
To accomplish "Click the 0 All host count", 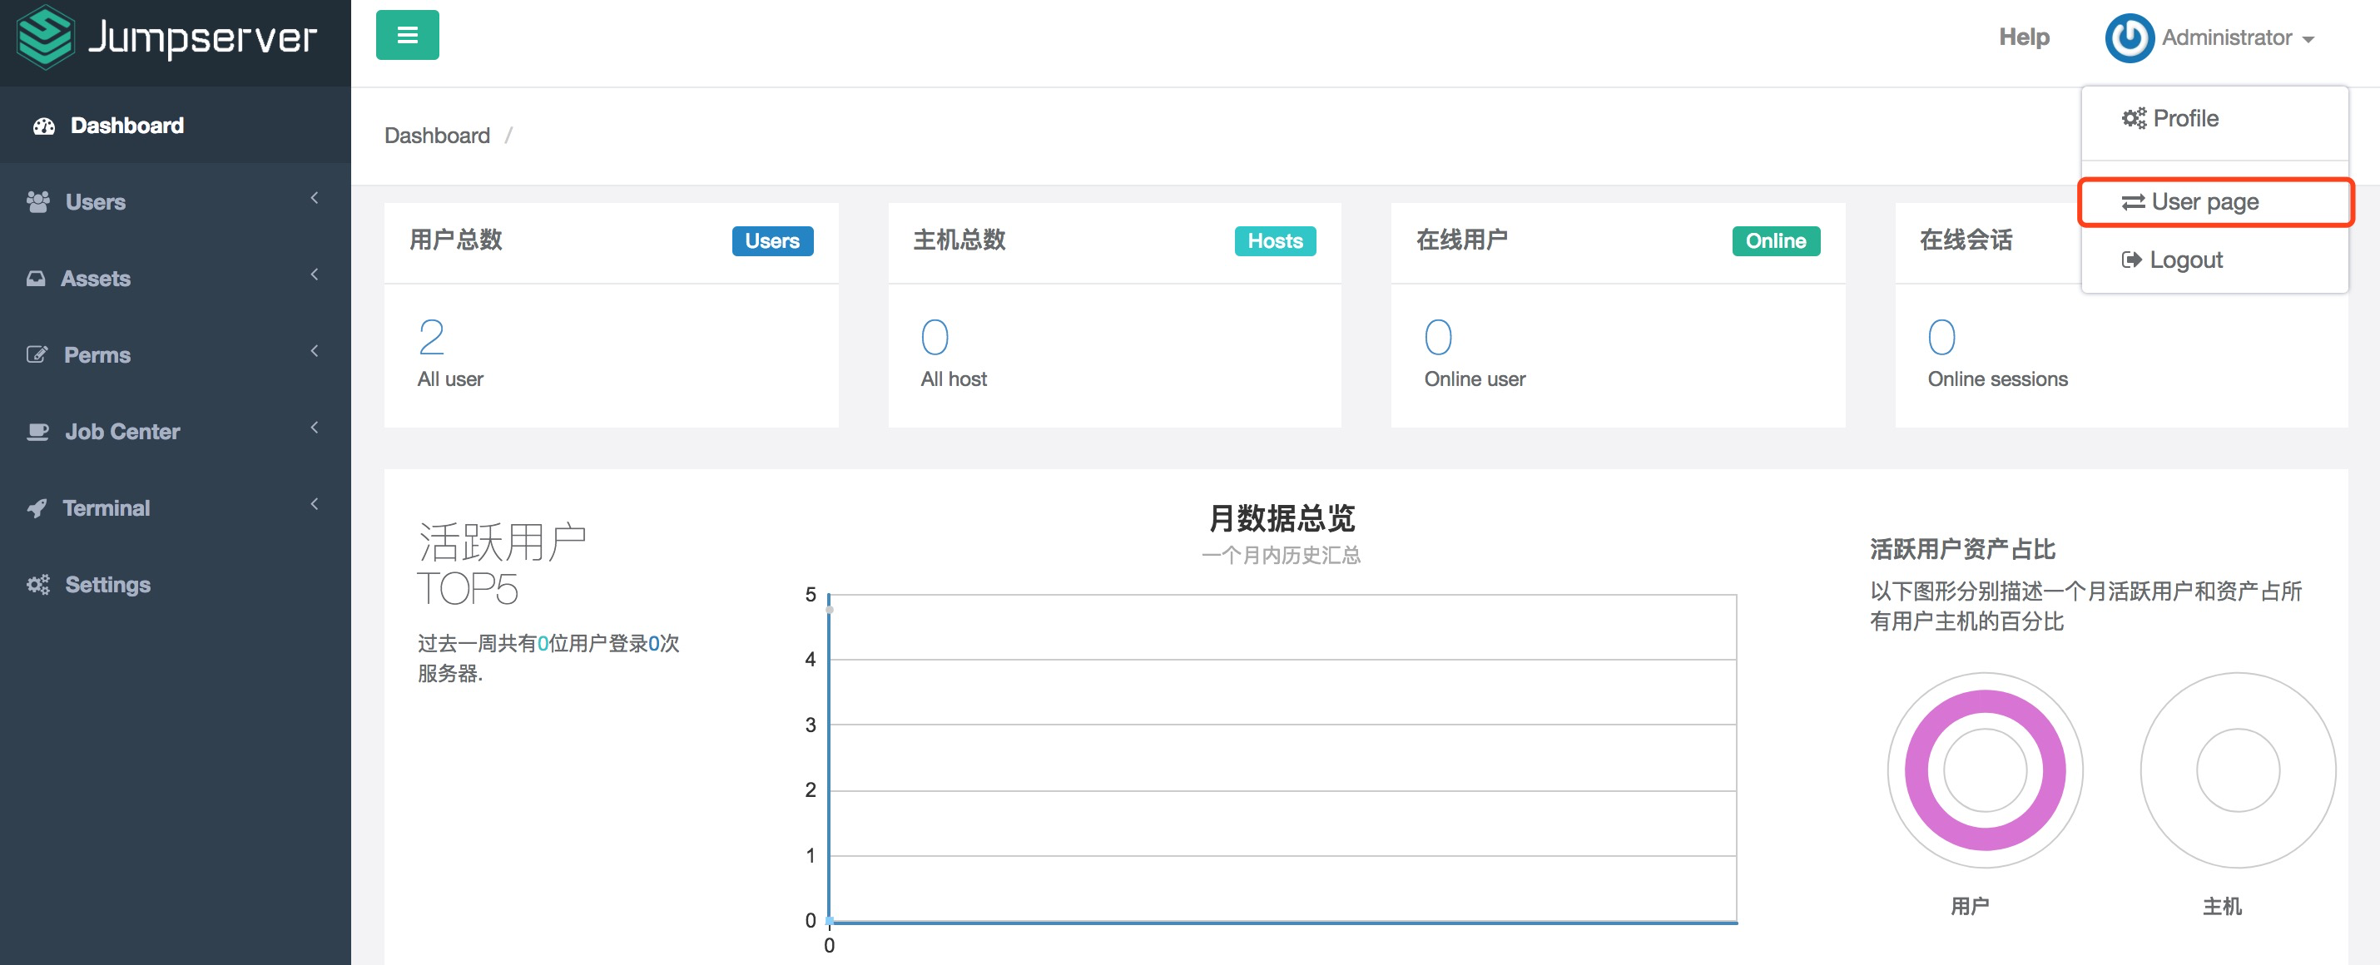I will (934, 338).
